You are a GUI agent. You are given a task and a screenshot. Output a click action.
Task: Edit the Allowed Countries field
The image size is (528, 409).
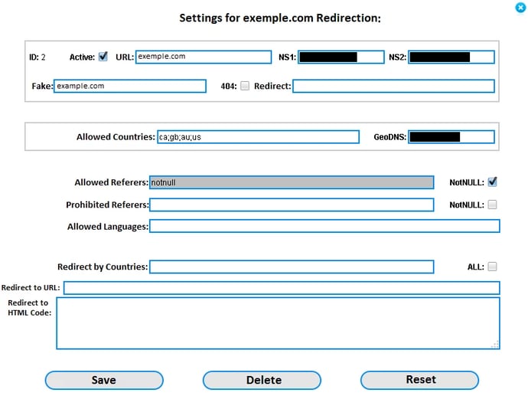tap(258, 137)
